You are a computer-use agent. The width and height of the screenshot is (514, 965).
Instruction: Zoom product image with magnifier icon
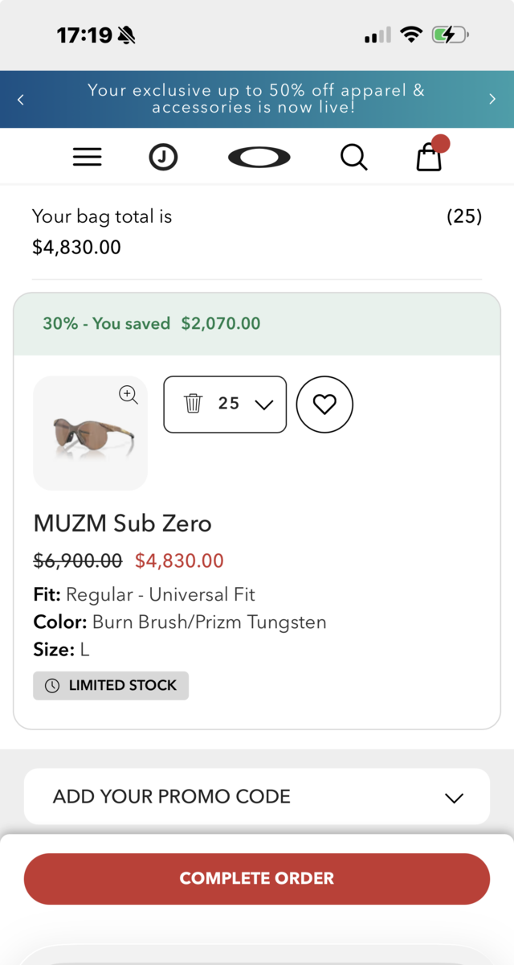128,394
